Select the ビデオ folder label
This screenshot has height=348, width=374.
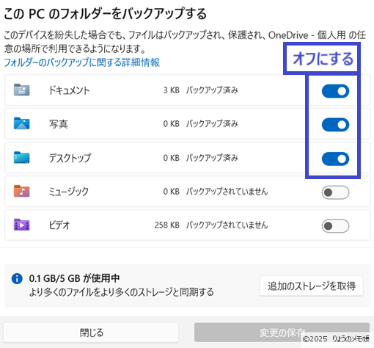[x=59, y=225]
